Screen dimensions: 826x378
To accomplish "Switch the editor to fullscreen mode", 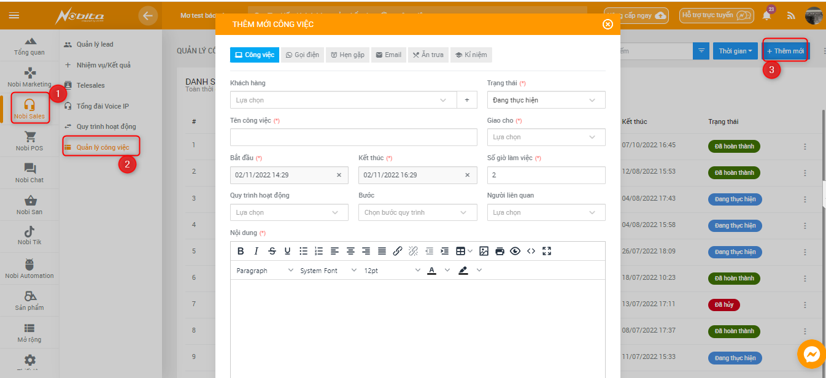I will (547, 251).
